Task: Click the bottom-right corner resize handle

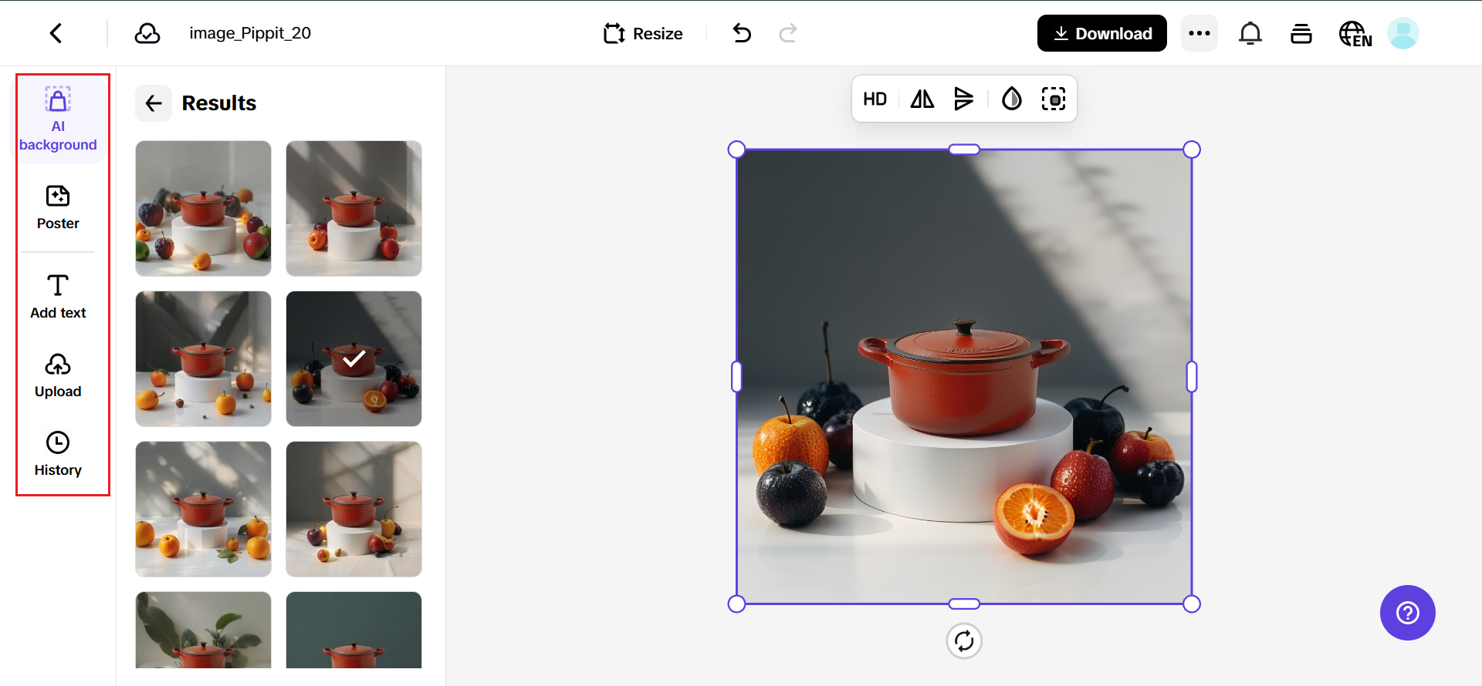Action: tap(1192, 604)
